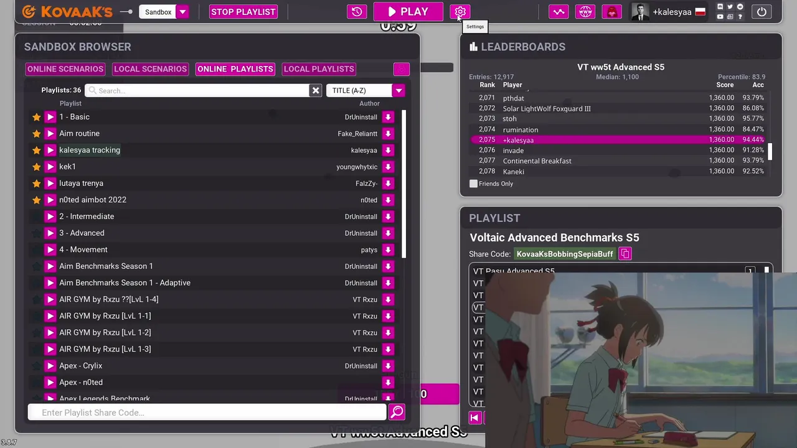Viewport: 797px width, 448px height.
Task: Open the stats graph icon in top bar
Action: coord(559,12)
